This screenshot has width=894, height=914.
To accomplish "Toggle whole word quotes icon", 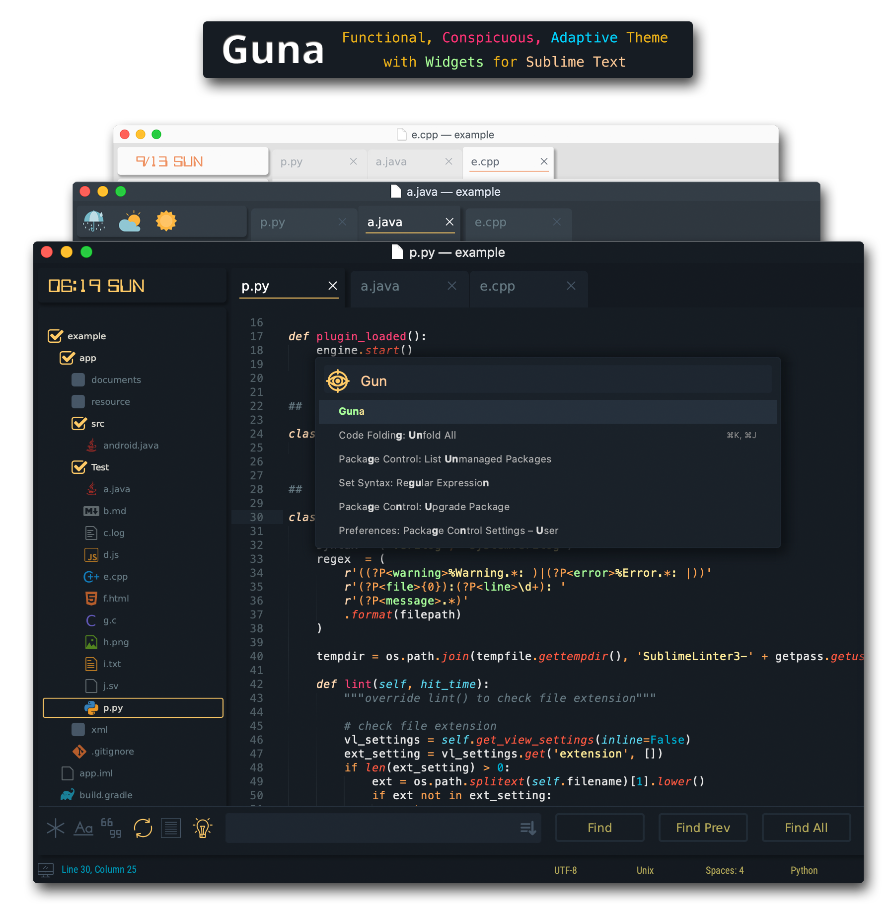I will pos(111,828).
